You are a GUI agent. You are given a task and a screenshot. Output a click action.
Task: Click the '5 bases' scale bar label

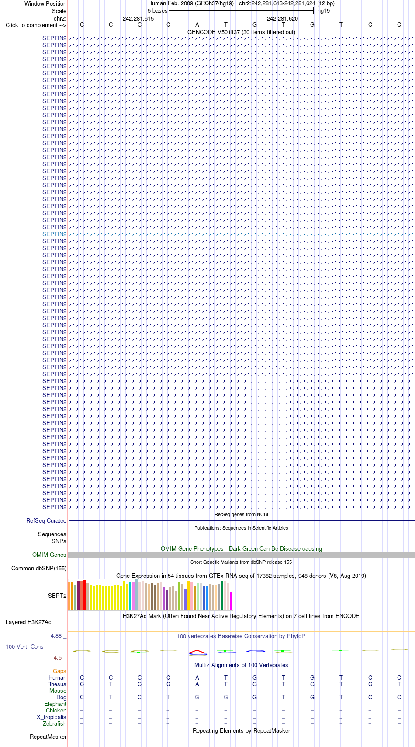coord(157,10)
